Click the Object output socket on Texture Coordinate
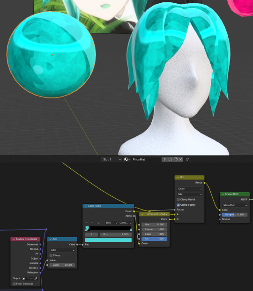The width and height of the screenshot is (253, 291). tap(40, 259)
